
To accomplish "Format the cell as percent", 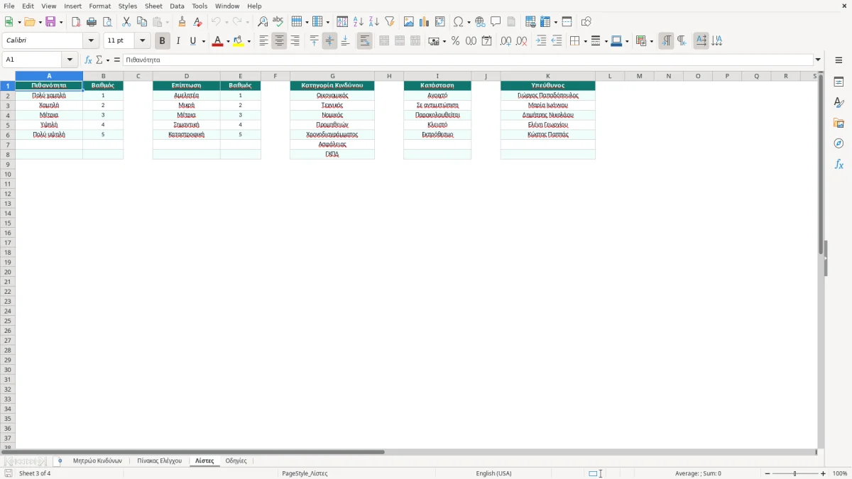I will [x=455, y=41].
